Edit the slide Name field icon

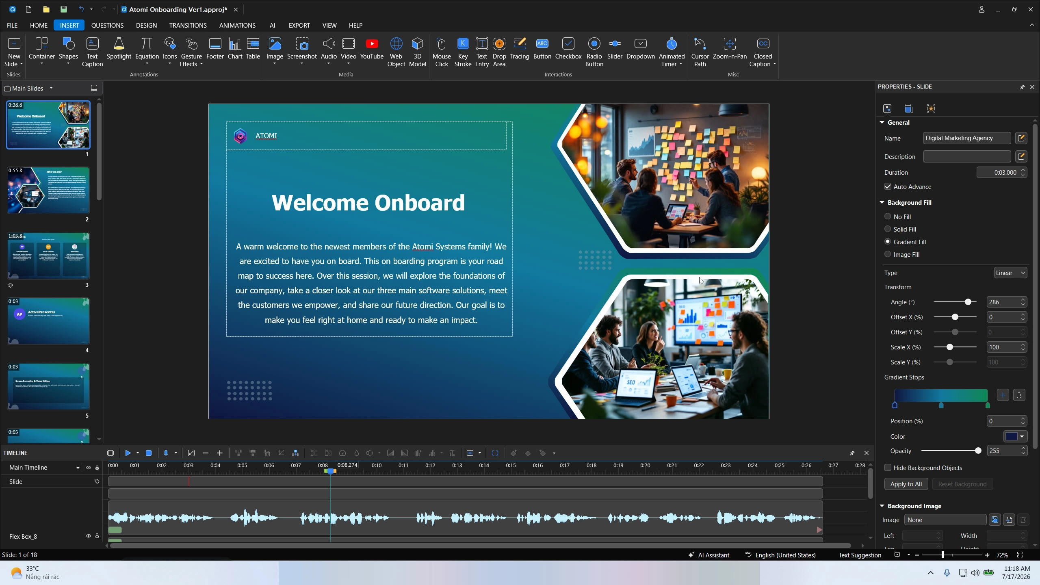point(1021,138)
